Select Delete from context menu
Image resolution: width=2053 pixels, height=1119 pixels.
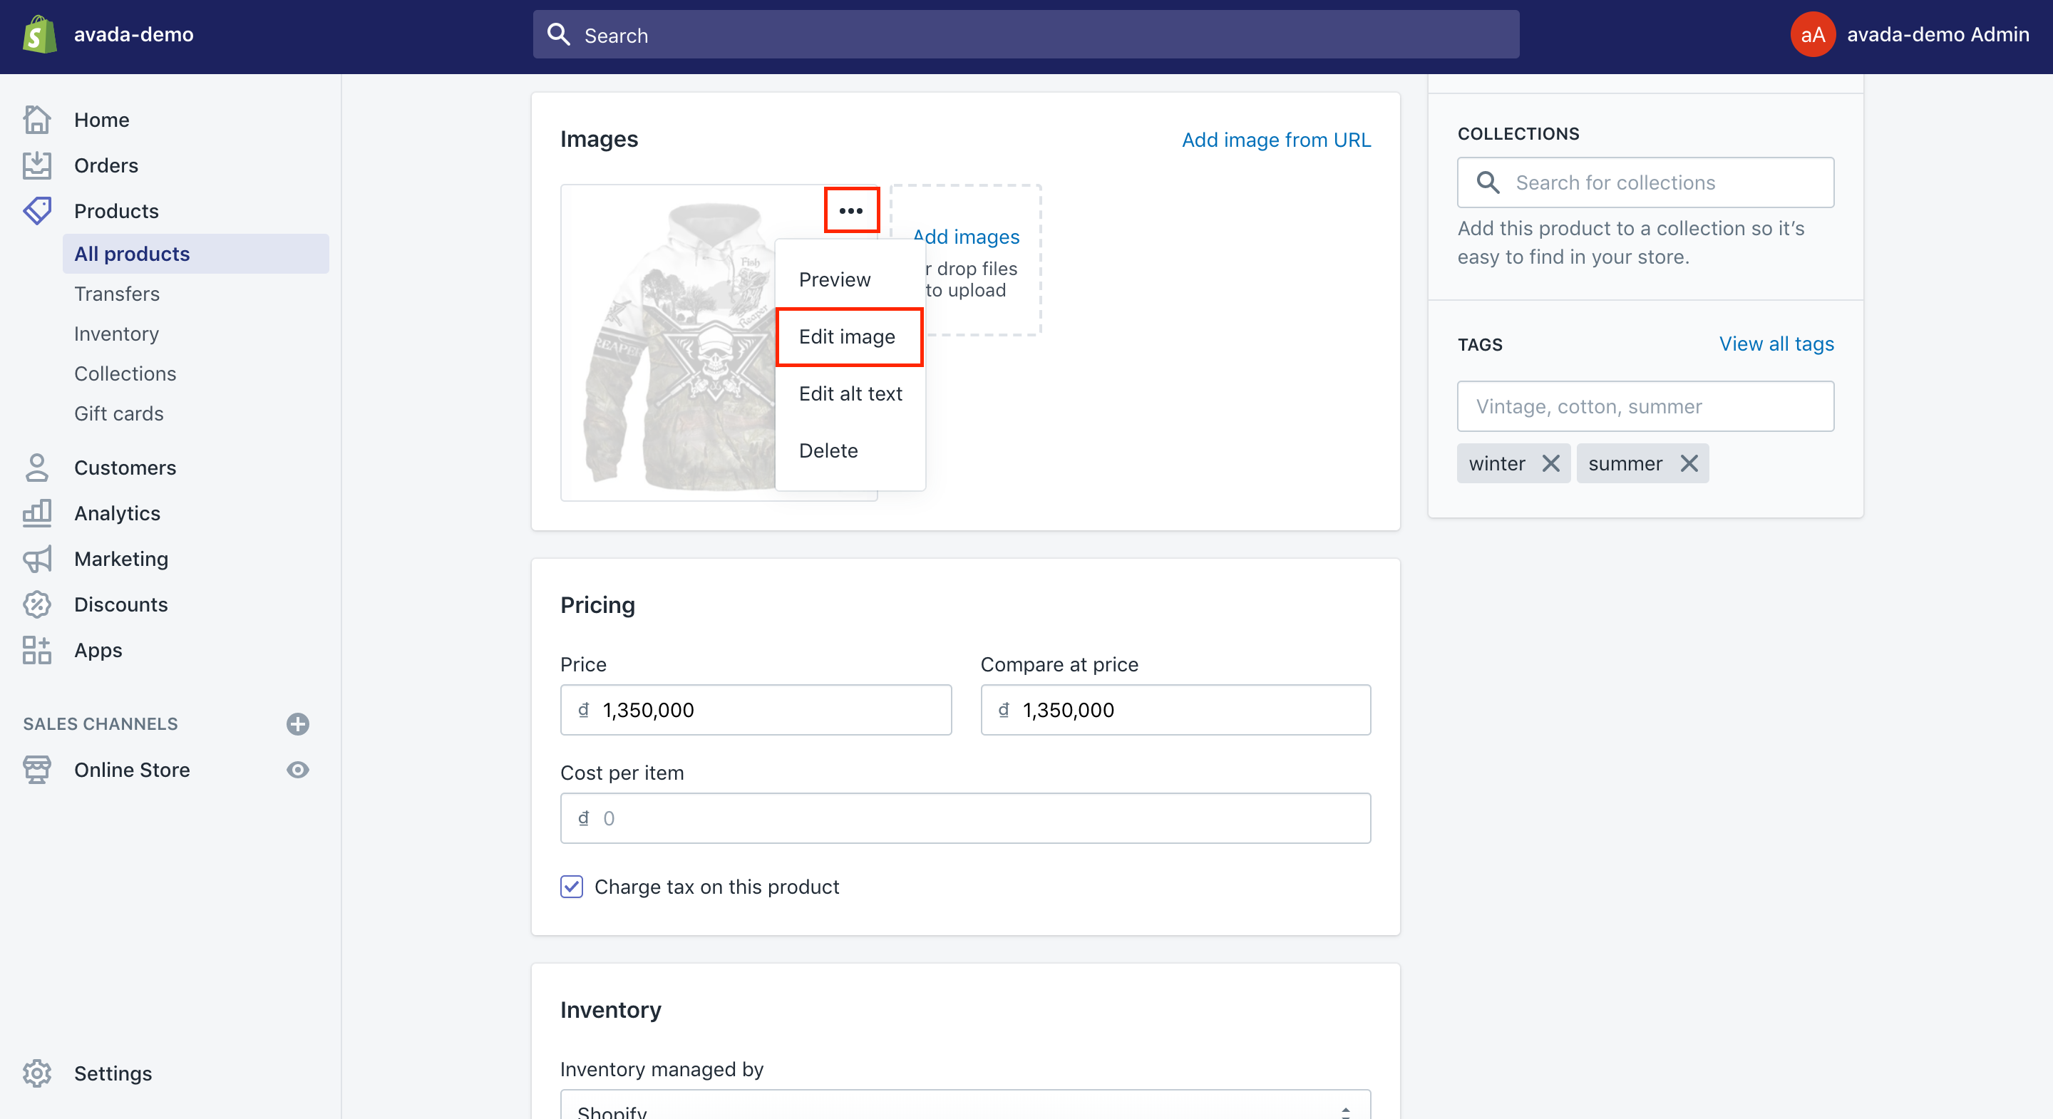pyautogui.click(x=828, y=449)
